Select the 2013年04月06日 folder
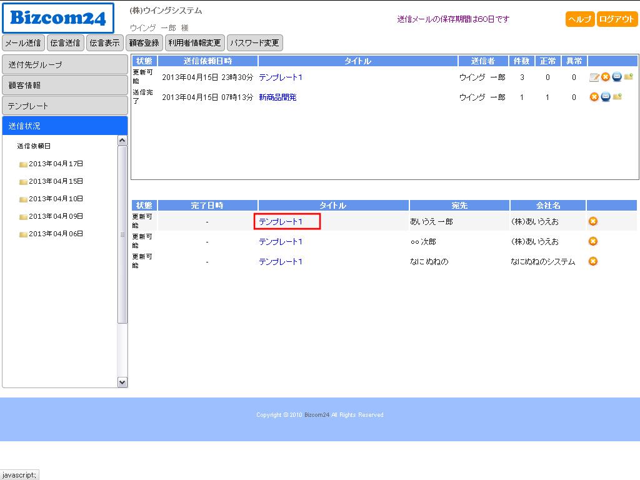Screen dimensions: 640x480 (56, 234)
